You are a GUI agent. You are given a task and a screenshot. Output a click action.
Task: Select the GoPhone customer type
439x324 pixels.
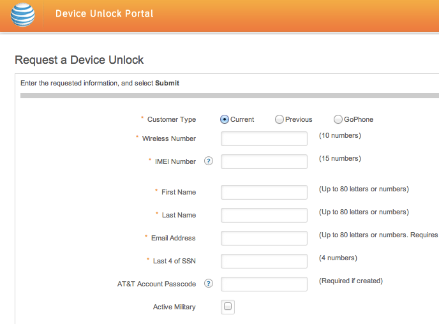pyautogui.click(x=338, y=119)
